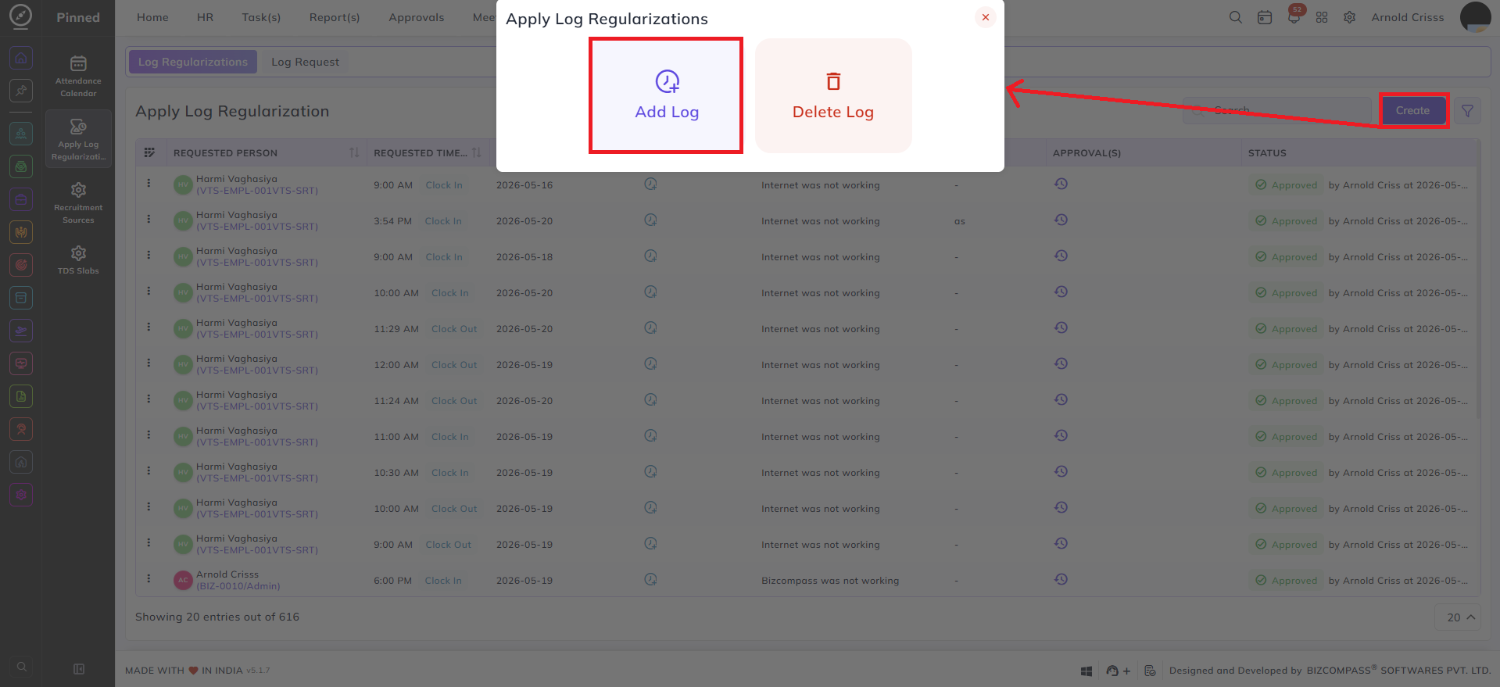This screenshot has height=687, width=1500.
Task: Click Approved status in 3:54 PM row
Action: click(1287, 221)
